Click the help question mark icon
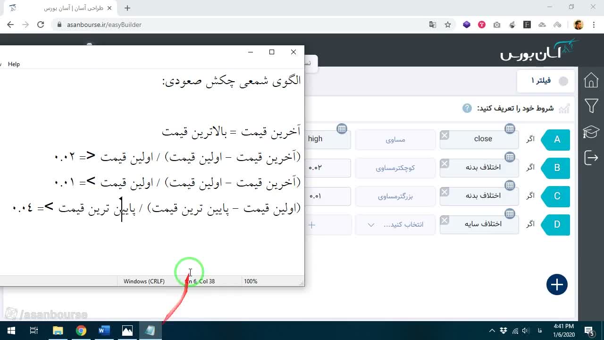Viewport: 604px width, 340px height. pyautogui.click(x=467, y=108)
